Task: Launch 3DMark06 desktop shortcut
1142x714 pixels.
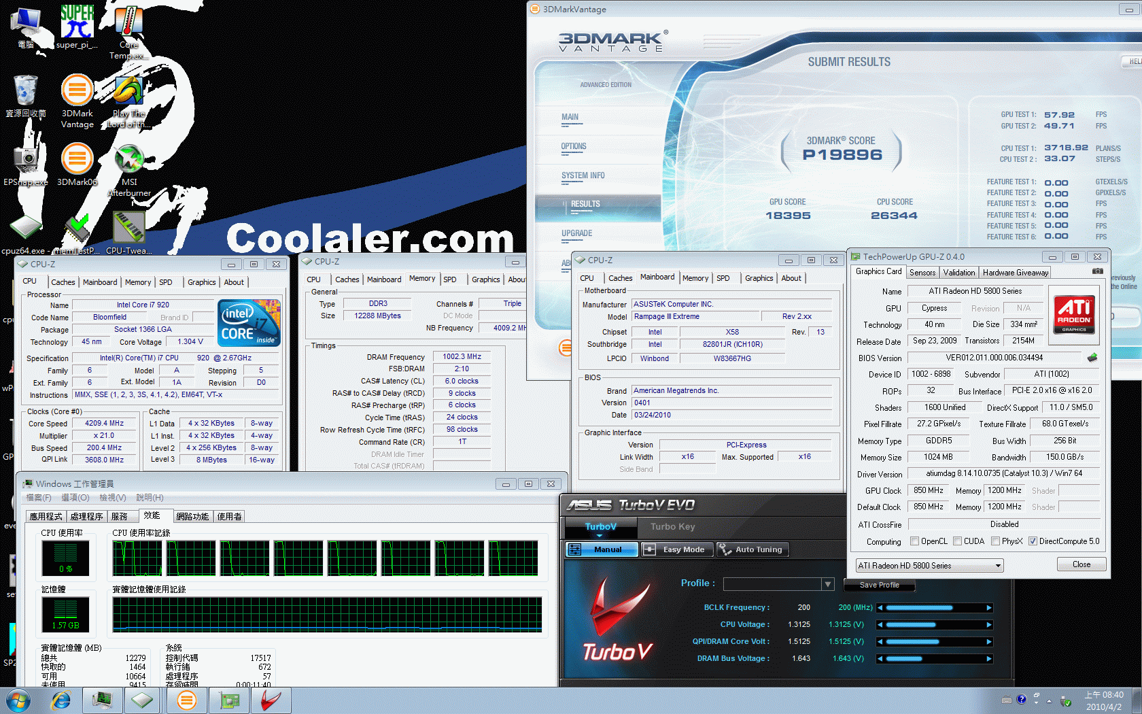Action: 77,165
